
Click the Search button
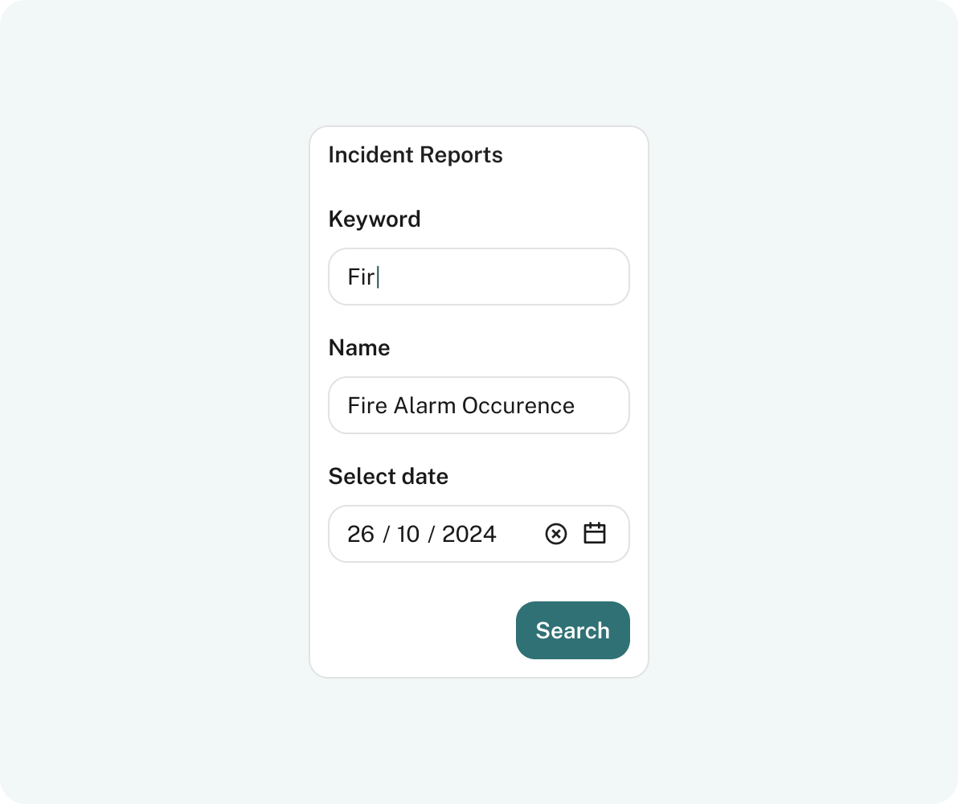[572, 630]
